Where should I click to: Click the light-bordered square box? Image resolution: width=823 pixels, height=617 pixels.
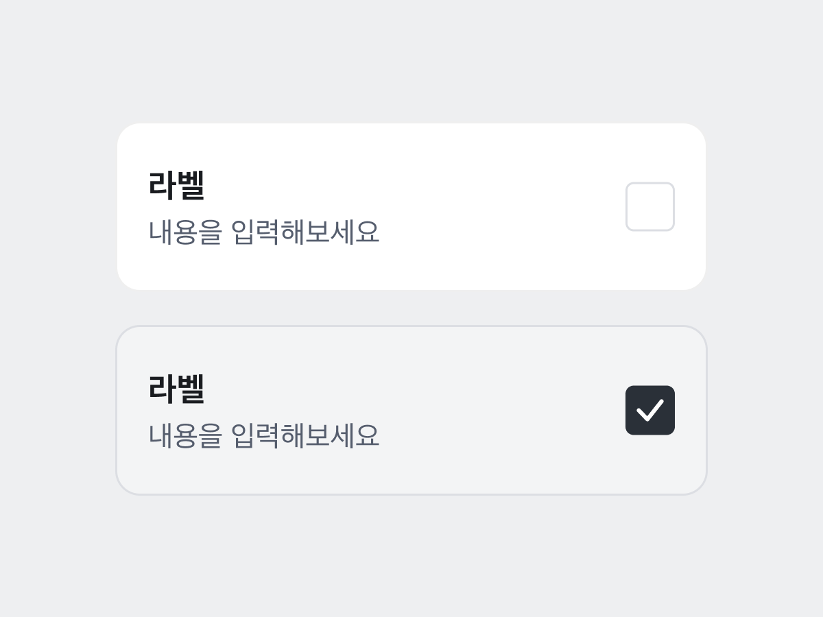[649, 206]
